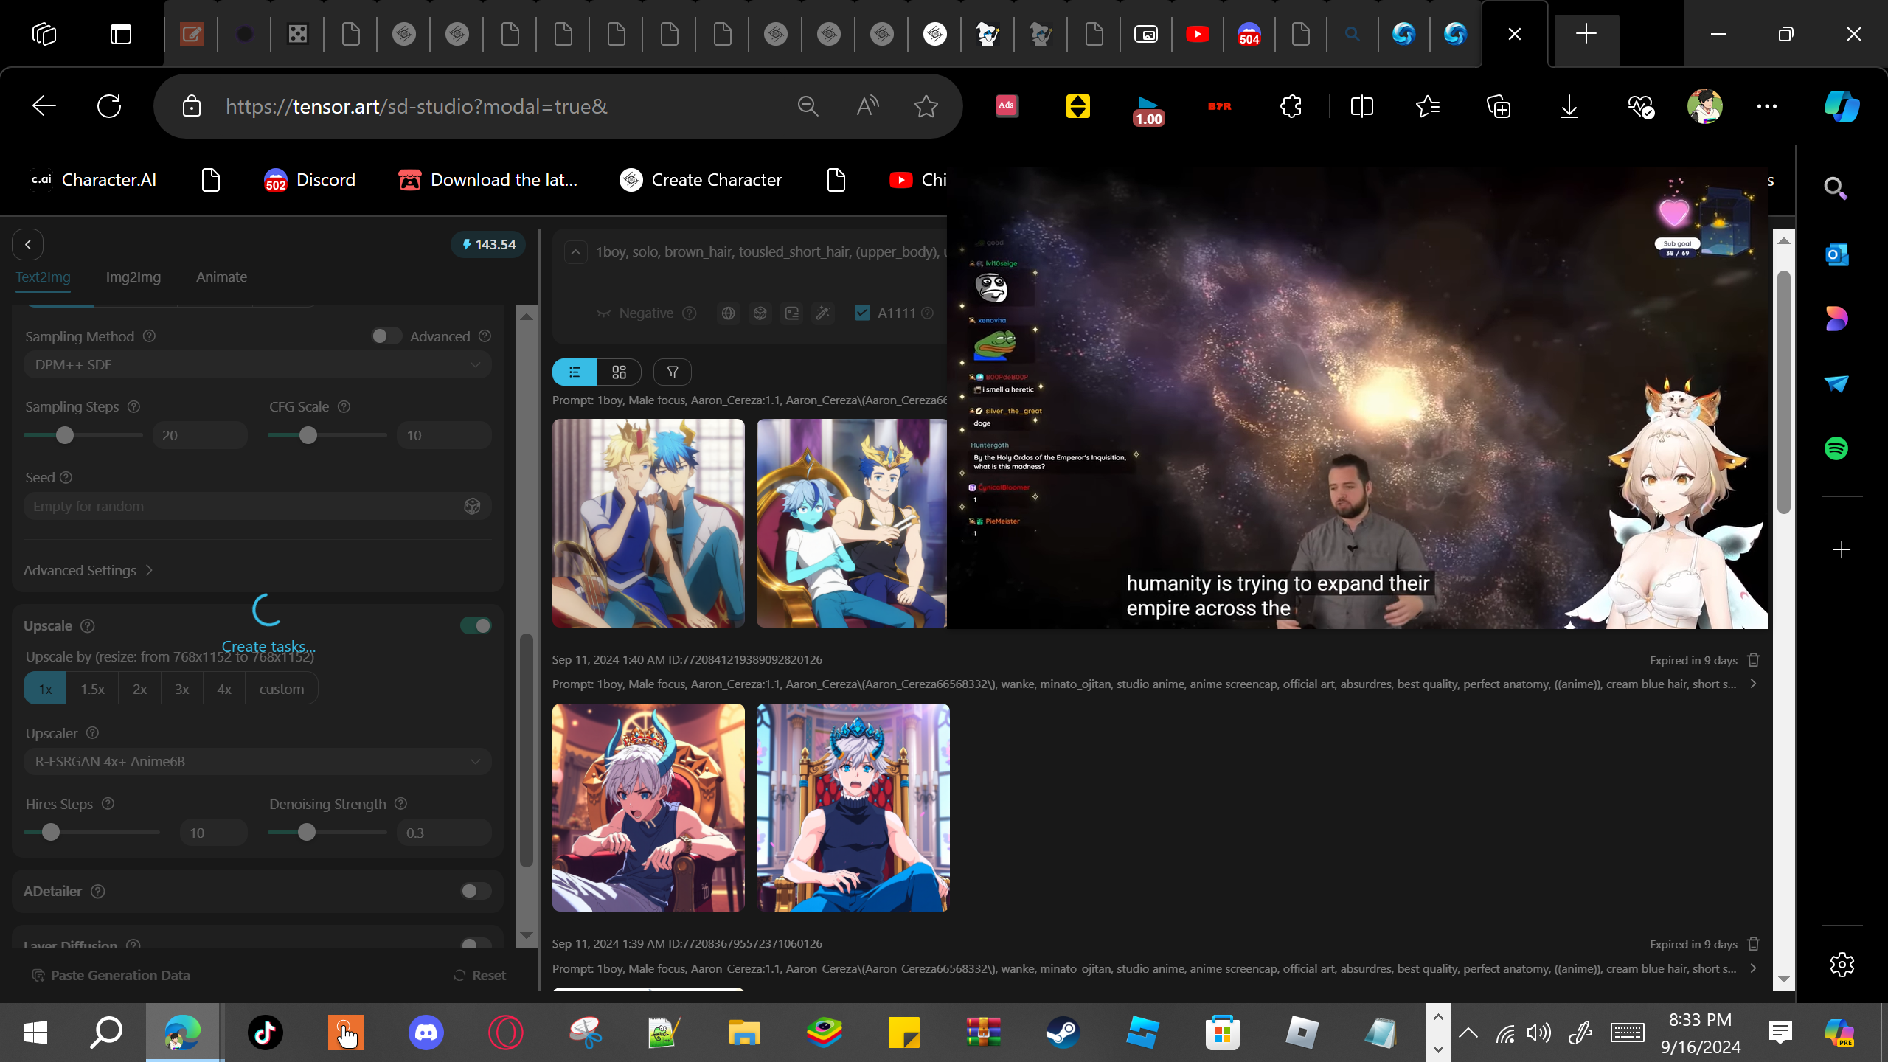Open Outlook in the Edge sidebar
Viewport: 1888px width, 1062px height.
[1836, 254]
